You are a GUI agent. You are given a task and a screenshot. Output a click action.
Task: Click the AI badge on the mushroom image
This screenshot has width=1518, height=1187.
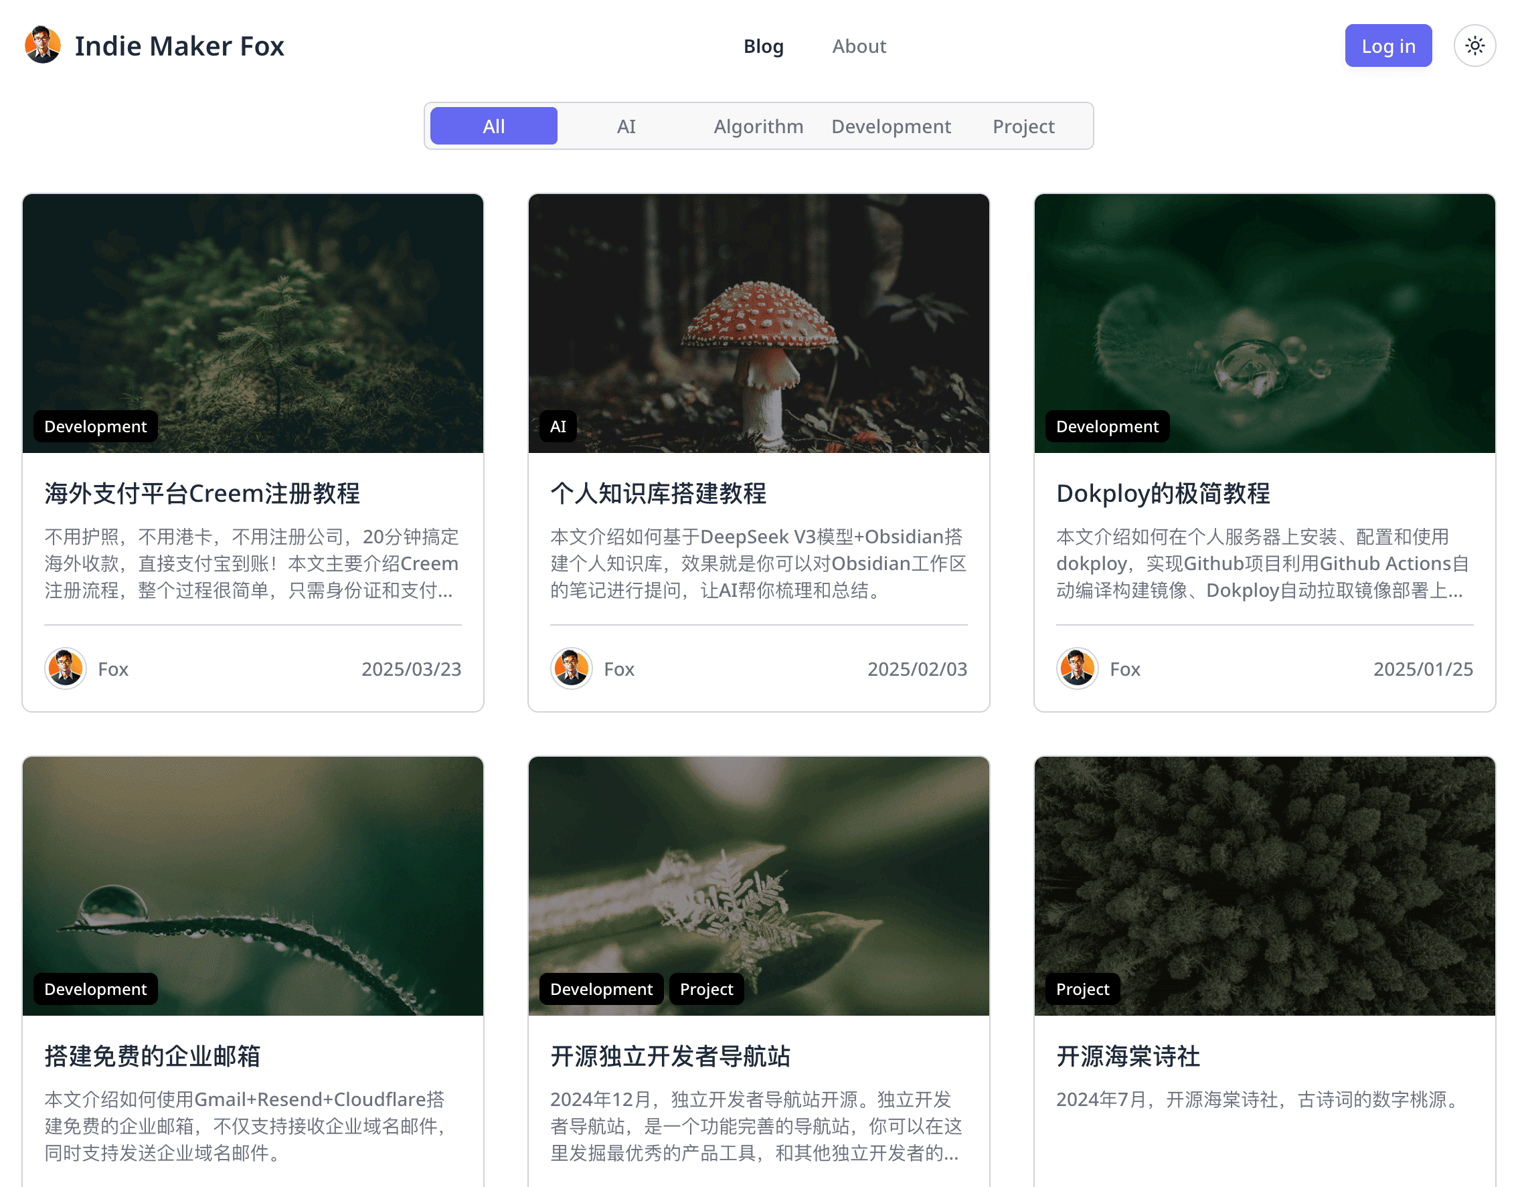coord(558,426)
